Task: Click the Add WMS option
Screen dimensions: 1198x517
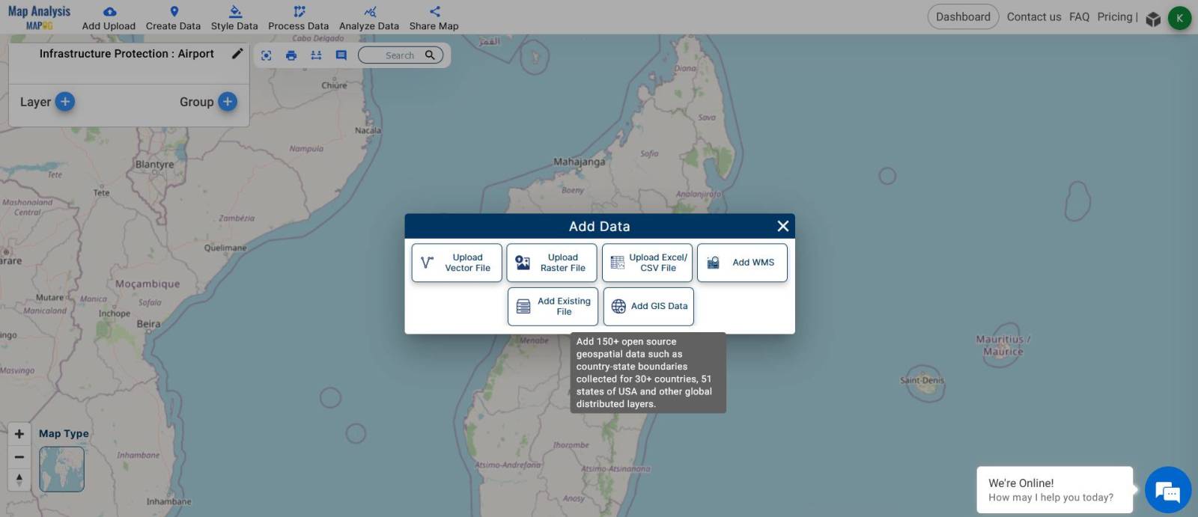Action: click(742, 263)
